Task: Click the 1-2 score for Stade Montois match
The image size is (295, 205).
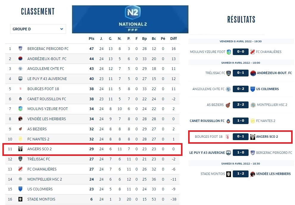Action: click(241, 174)
